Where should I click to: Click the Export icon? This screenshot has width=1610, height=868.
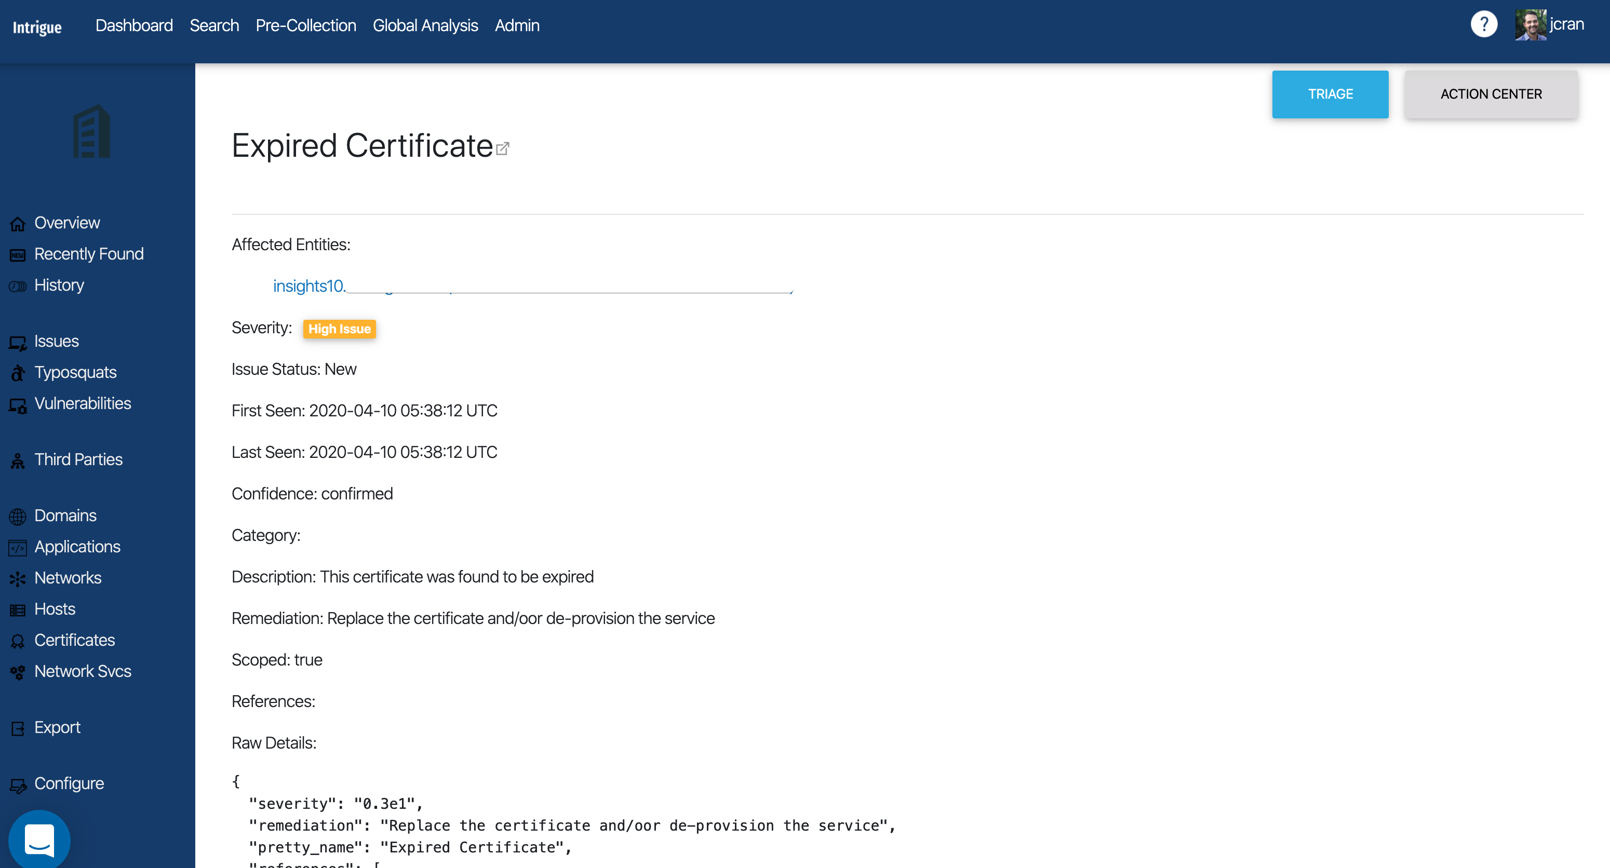click(18, 728)
